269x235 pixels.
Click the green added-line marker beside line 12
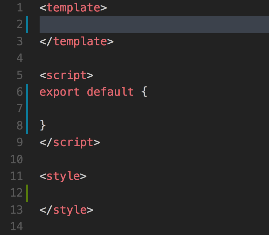[27, 193]
